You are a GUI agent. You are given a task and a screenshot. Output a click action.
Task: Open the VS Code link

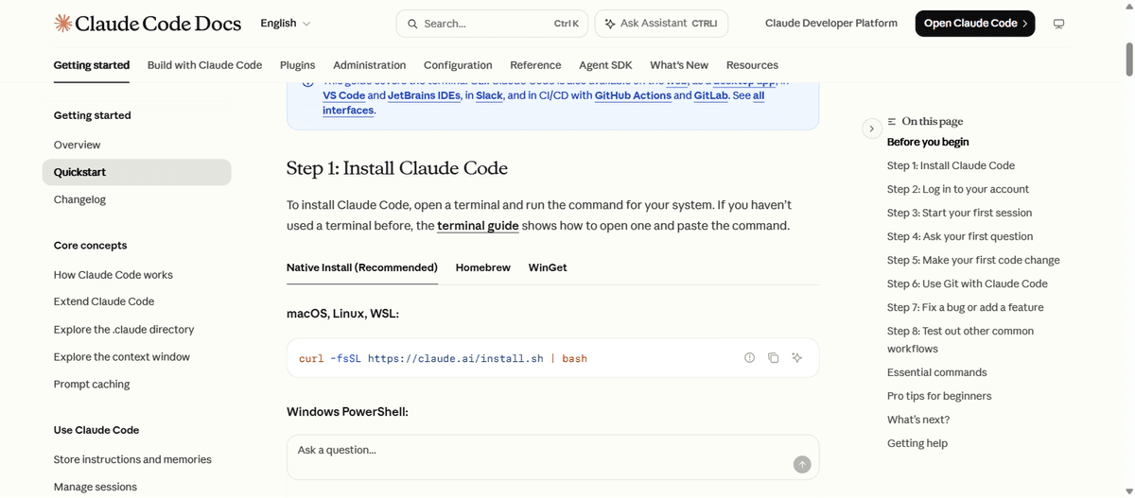point(343,95)
